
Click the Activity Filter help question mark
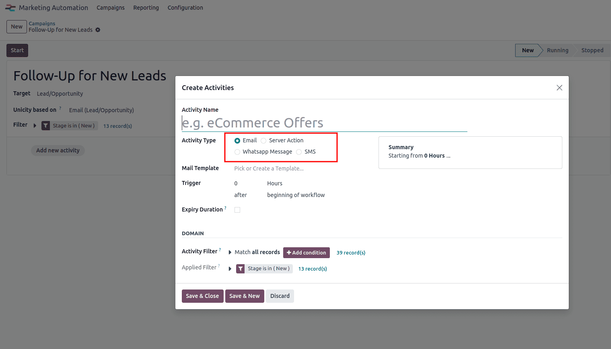220,250
